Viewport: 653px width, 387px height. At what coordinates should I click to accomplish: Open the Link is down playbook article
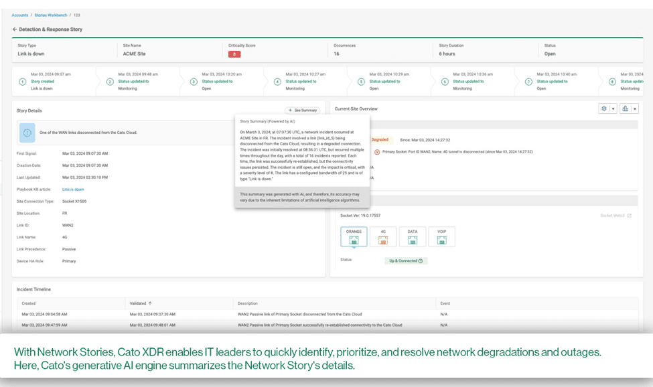point(73,189)
